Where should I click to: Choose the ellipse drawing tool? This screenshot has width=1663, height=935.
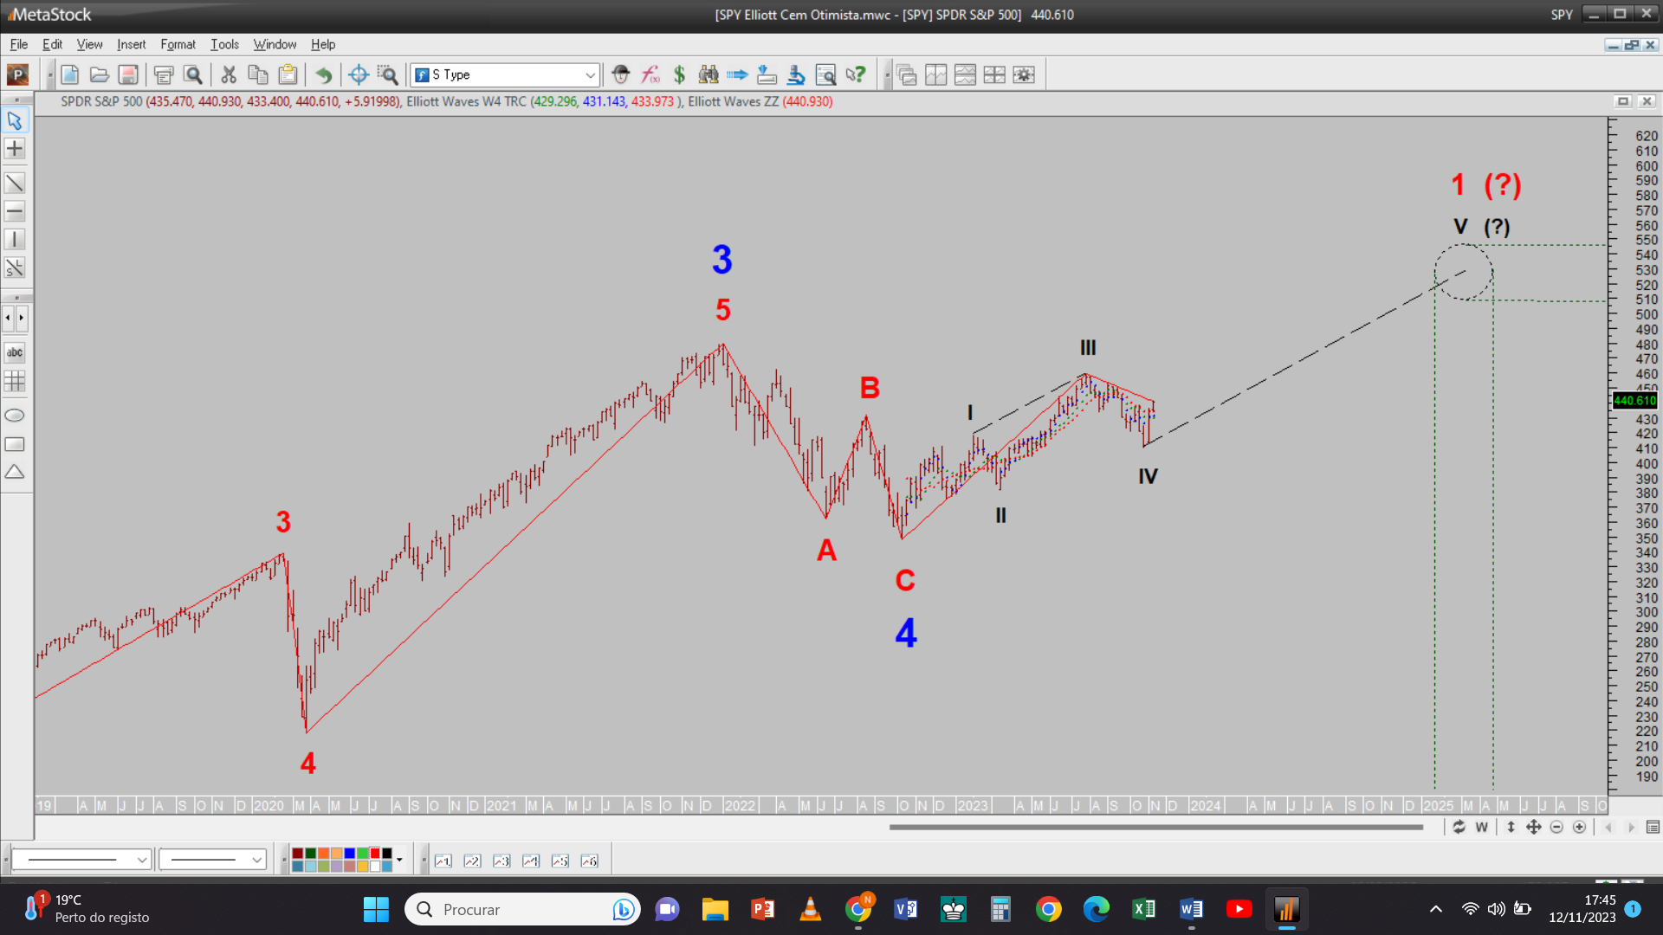point(15,416)
